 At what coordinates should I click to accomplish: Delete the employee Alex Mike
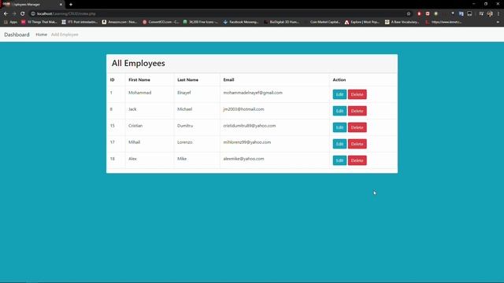[357, 160]
